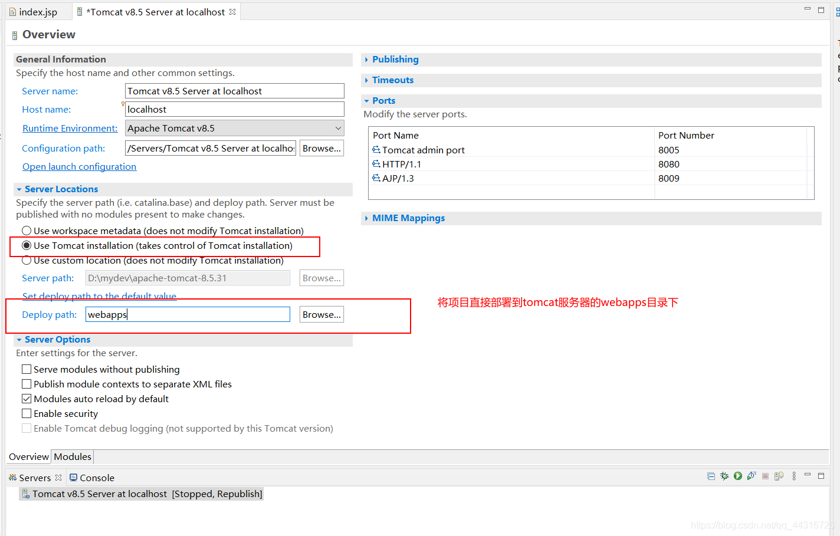Start the server in debug mode
Image resolution: width=840 pixels, height=536 pixels.
point(724,476)
